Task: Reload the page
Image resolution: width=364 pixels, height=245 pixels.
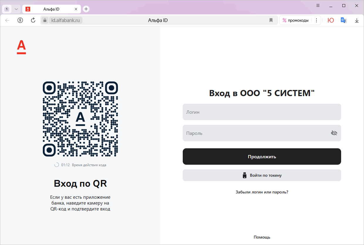Action: click(33, 20)
